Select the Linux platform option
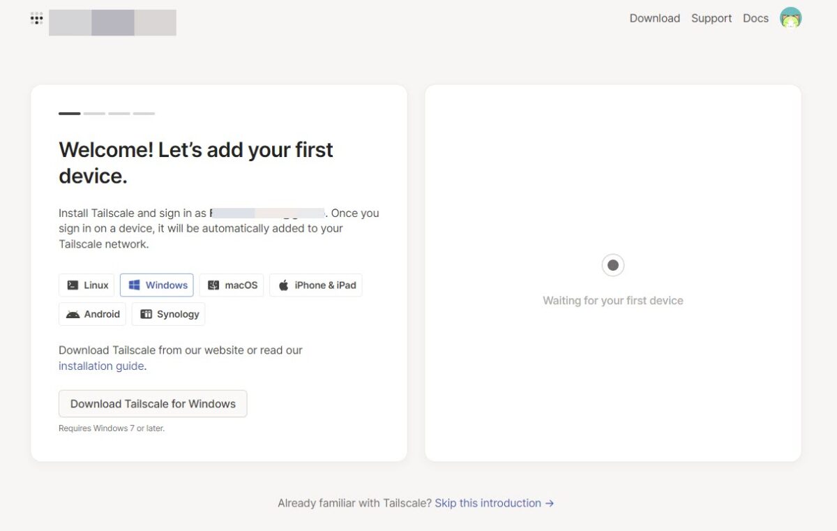Image resolution: width=837 pixels, height=531 pixels. pos(86,285)
